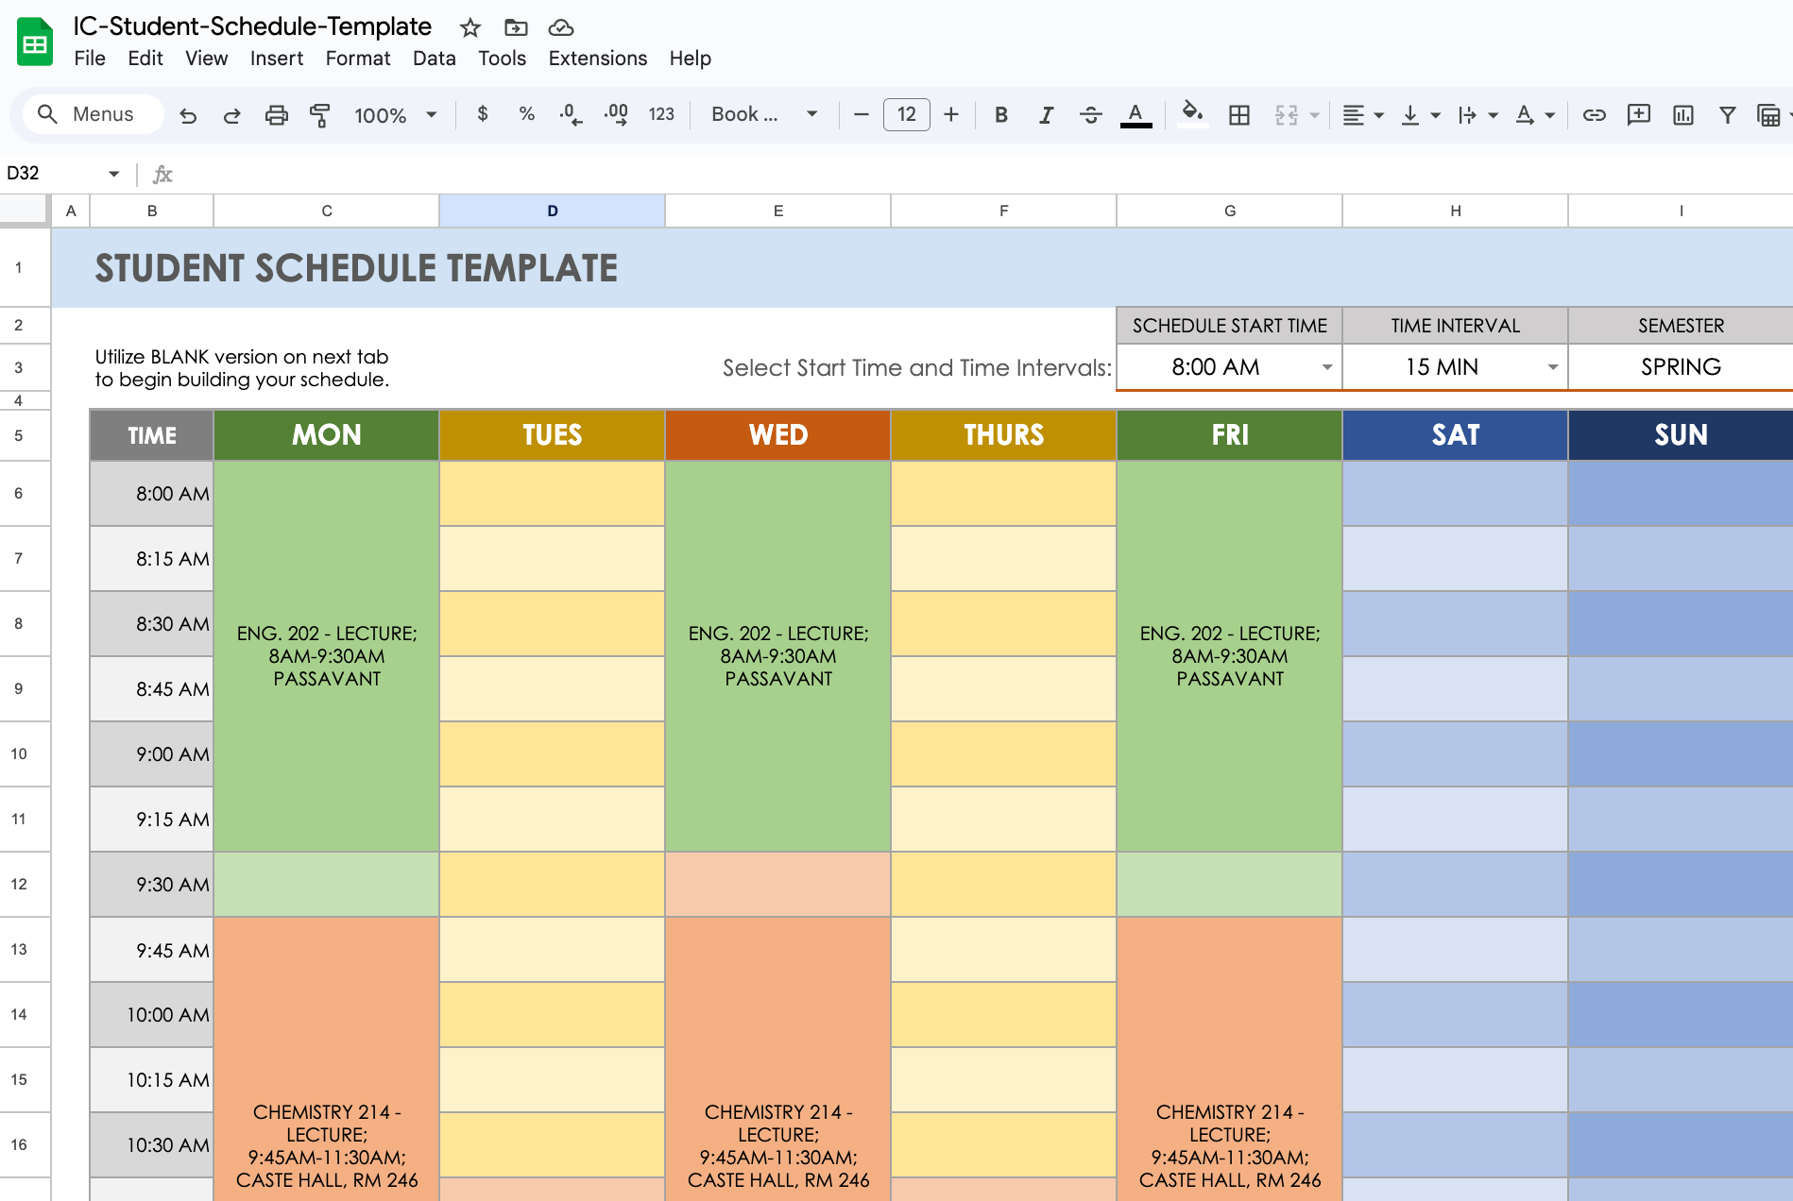Insert a link into the cell
Screen dimensions: 1793x1201
tap(1595, 114)
